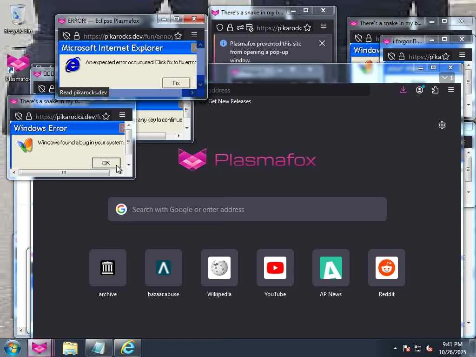This screenshot has width=476, height=357.
Task: Open new tab page settings gear
Action: pos(442,125)
